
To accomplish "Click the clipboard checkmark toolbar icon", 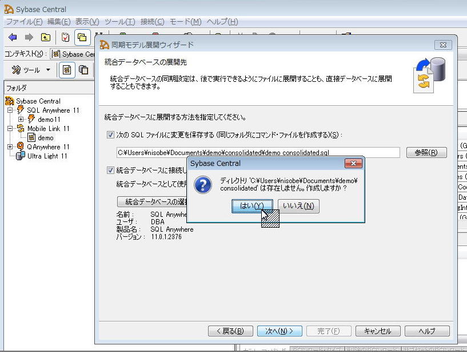I will pos(65,38).
